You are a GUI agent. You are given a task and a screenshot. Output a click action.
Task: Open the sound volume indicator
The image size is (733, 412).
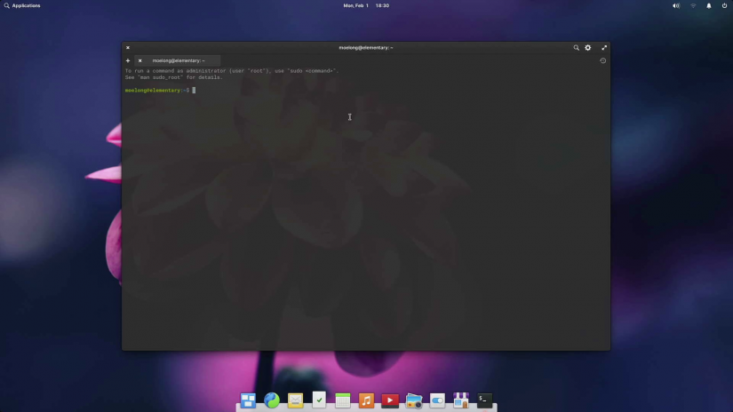pos(675,5)
